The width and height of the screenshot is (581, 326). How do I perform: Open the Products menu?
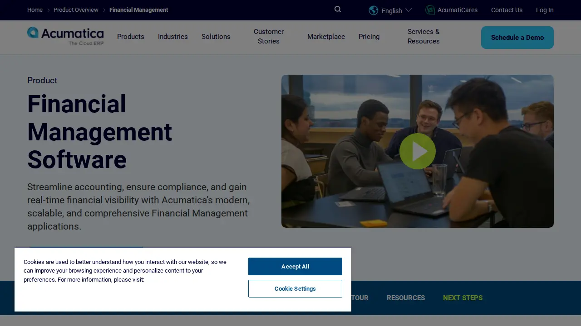[131, 37]
